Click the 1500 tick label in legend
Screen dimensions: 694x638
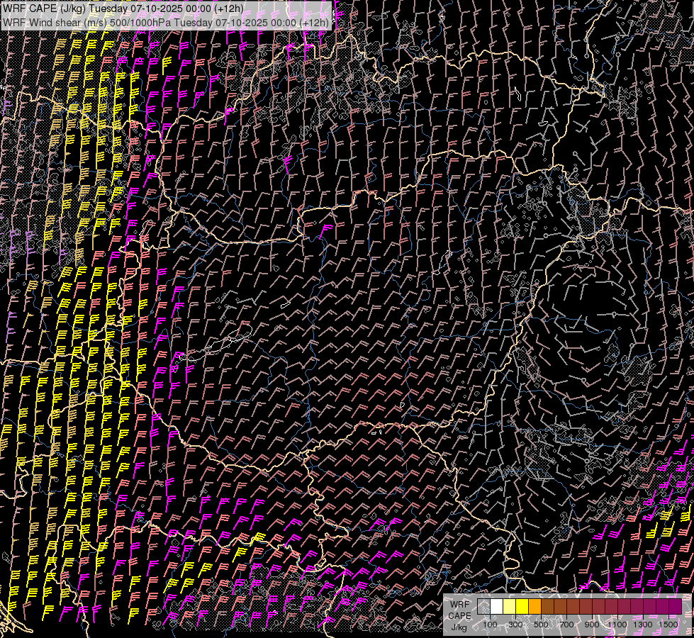[668, 625]
